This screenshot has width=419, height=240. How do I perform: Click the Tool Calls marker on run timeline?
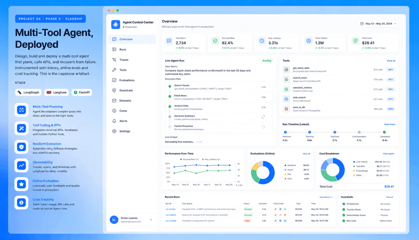click(335, 132)
